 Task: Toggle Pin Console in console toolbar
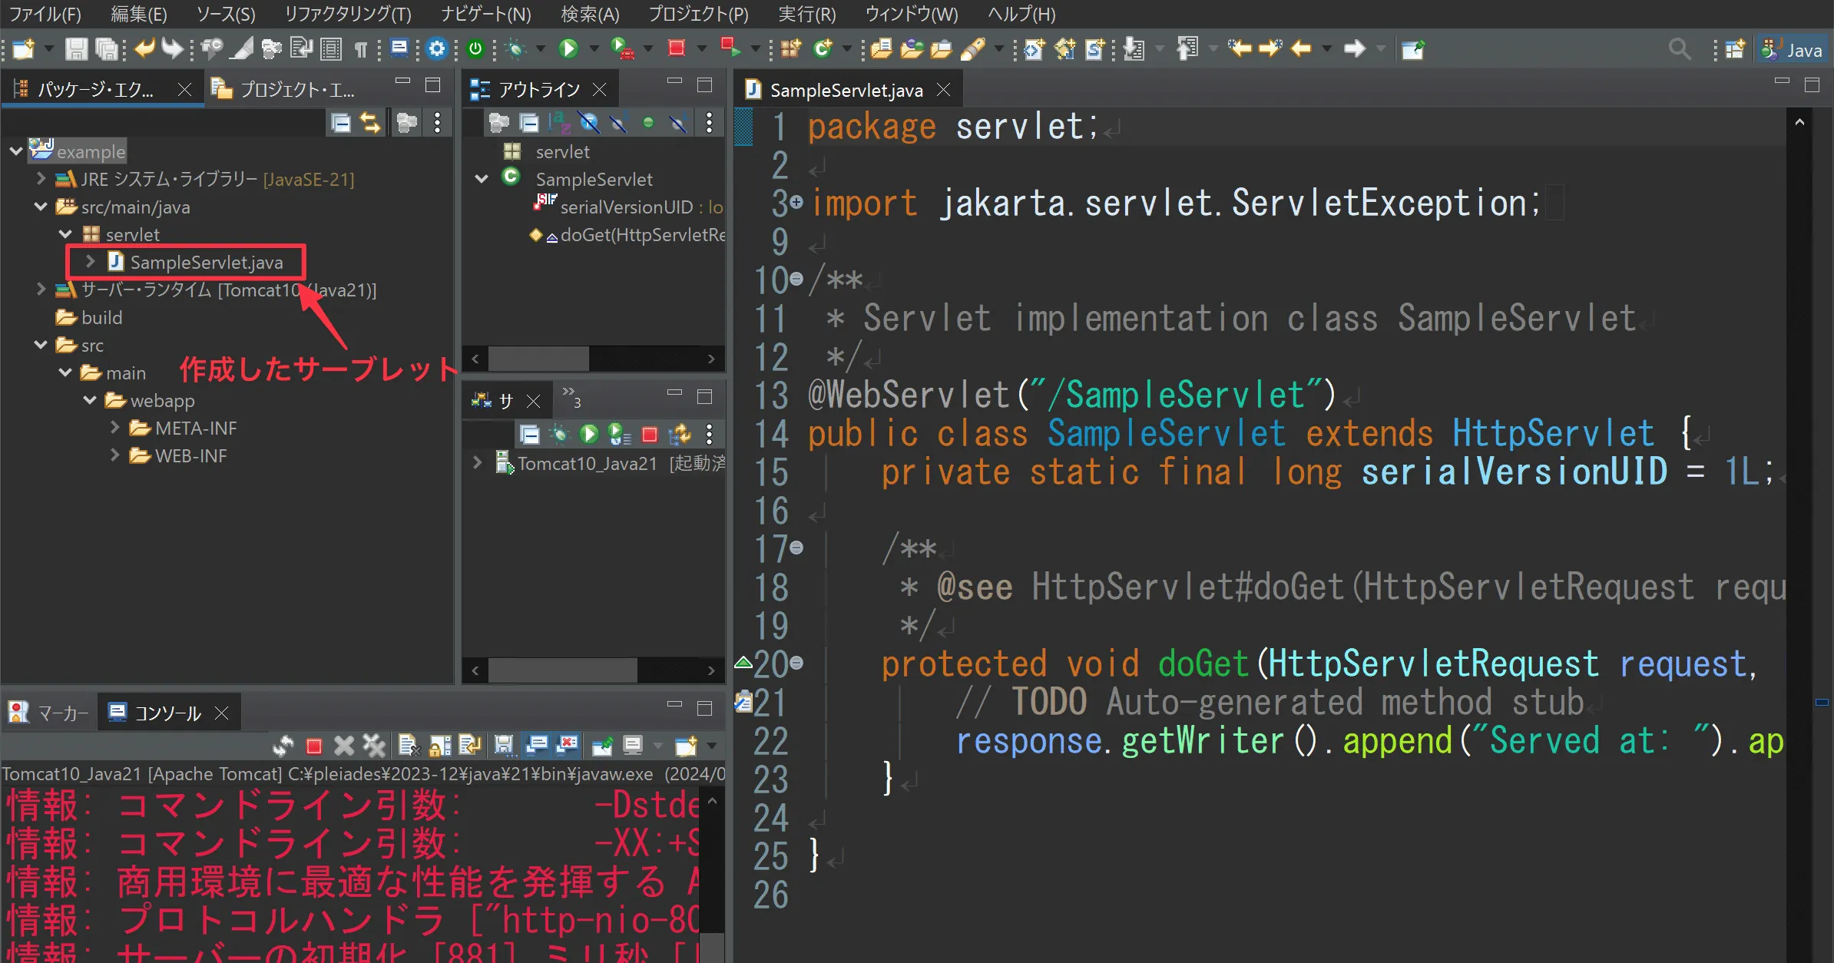603,746
